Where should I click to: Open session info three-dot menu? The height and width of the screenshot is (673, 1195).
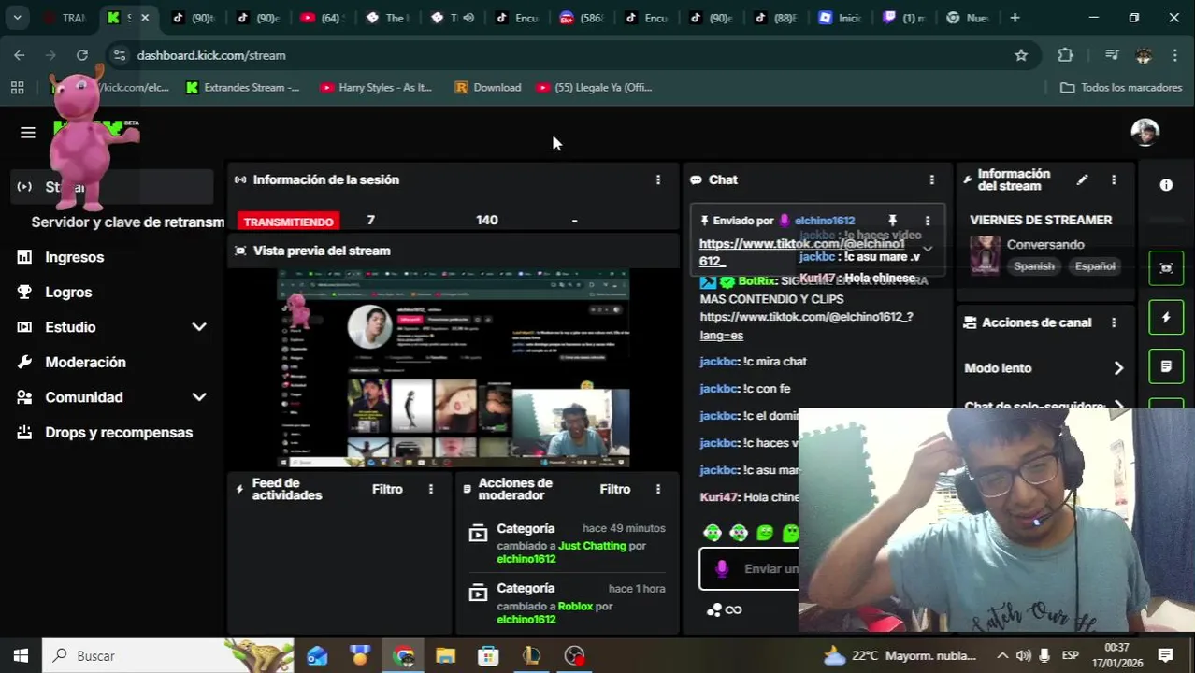tap(658, 179)
